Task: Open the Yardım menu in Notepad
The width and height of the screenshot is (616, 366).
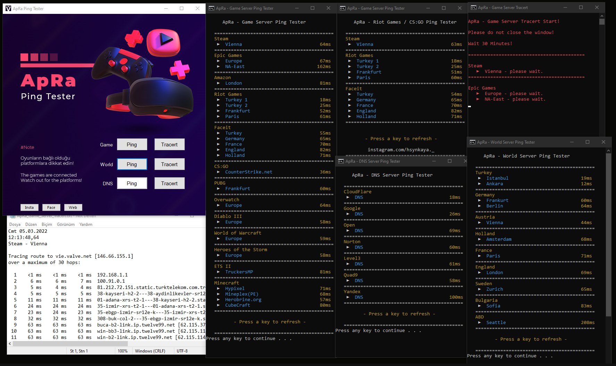Action: click(86, 224)
